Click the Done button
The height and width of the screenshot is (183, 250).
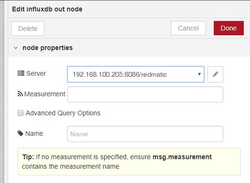(229, 28)
